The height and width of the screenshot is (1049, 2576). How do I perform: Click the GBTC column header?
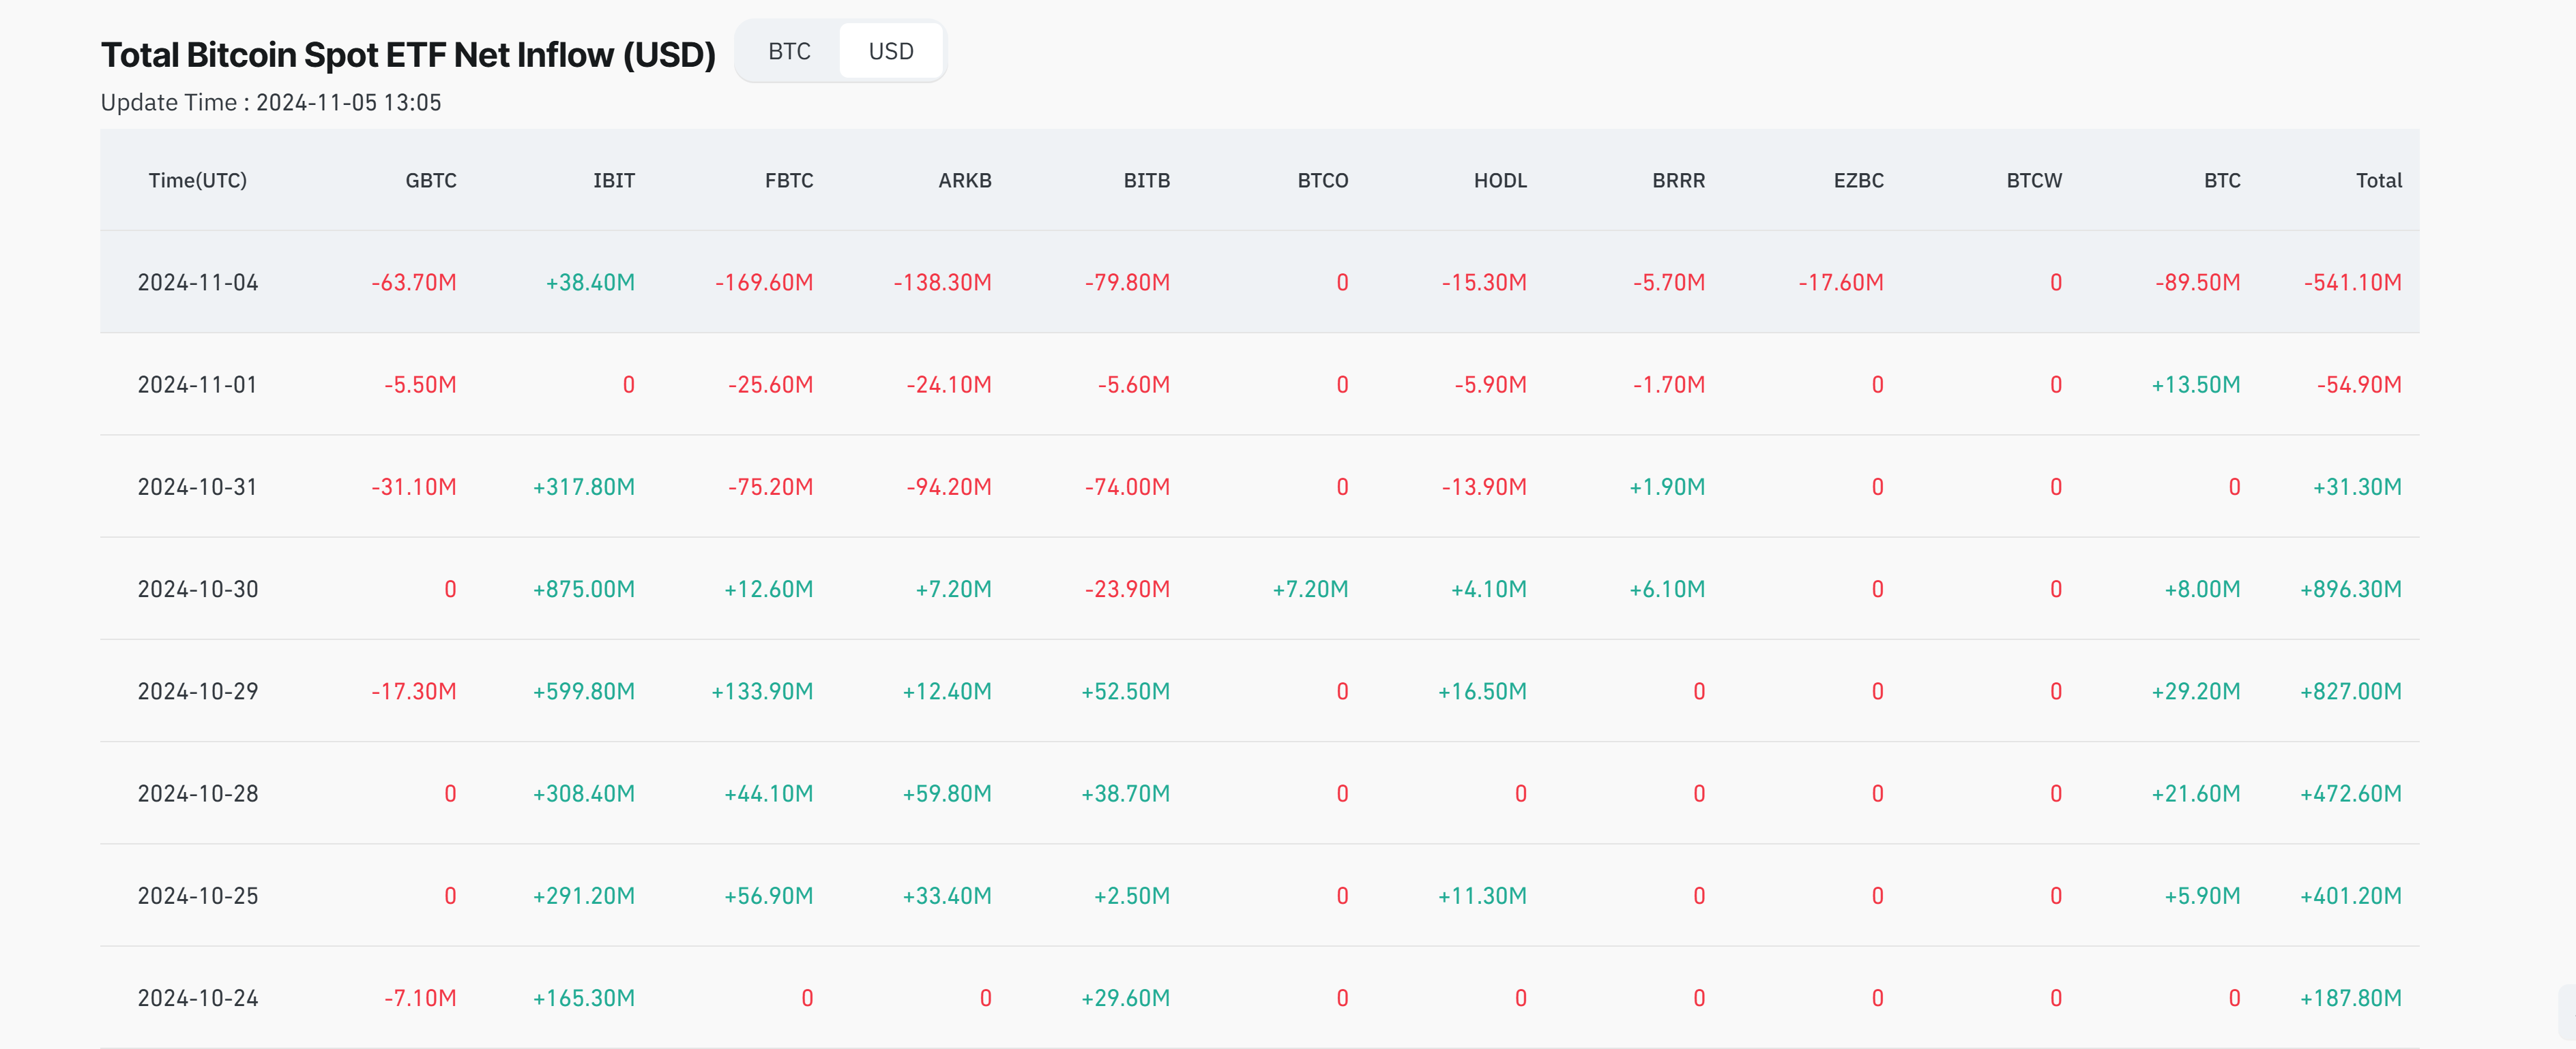click(x=430, y=181)
